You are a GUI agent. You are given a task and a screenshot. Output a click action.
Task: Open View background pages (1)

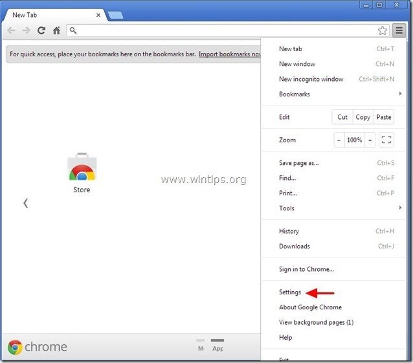pyautogui.click(x=333, y=322)
